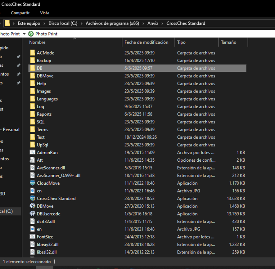Select the cn JPG file icon
275x269 pixels.
pyautogui.click(x=33, y=191)
